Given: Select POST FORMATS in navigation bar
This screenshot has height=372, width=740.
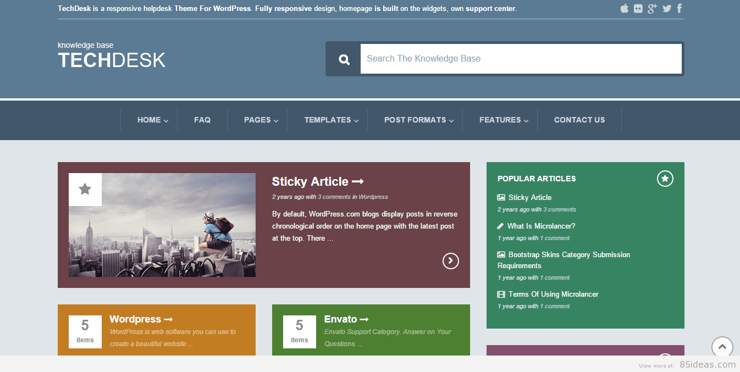Looking at the screenshot, I should (x=415, y=120).
